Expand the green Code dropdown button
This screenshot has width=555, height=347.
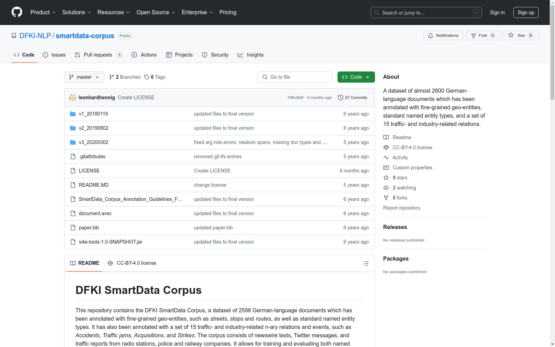click(356, 77)
